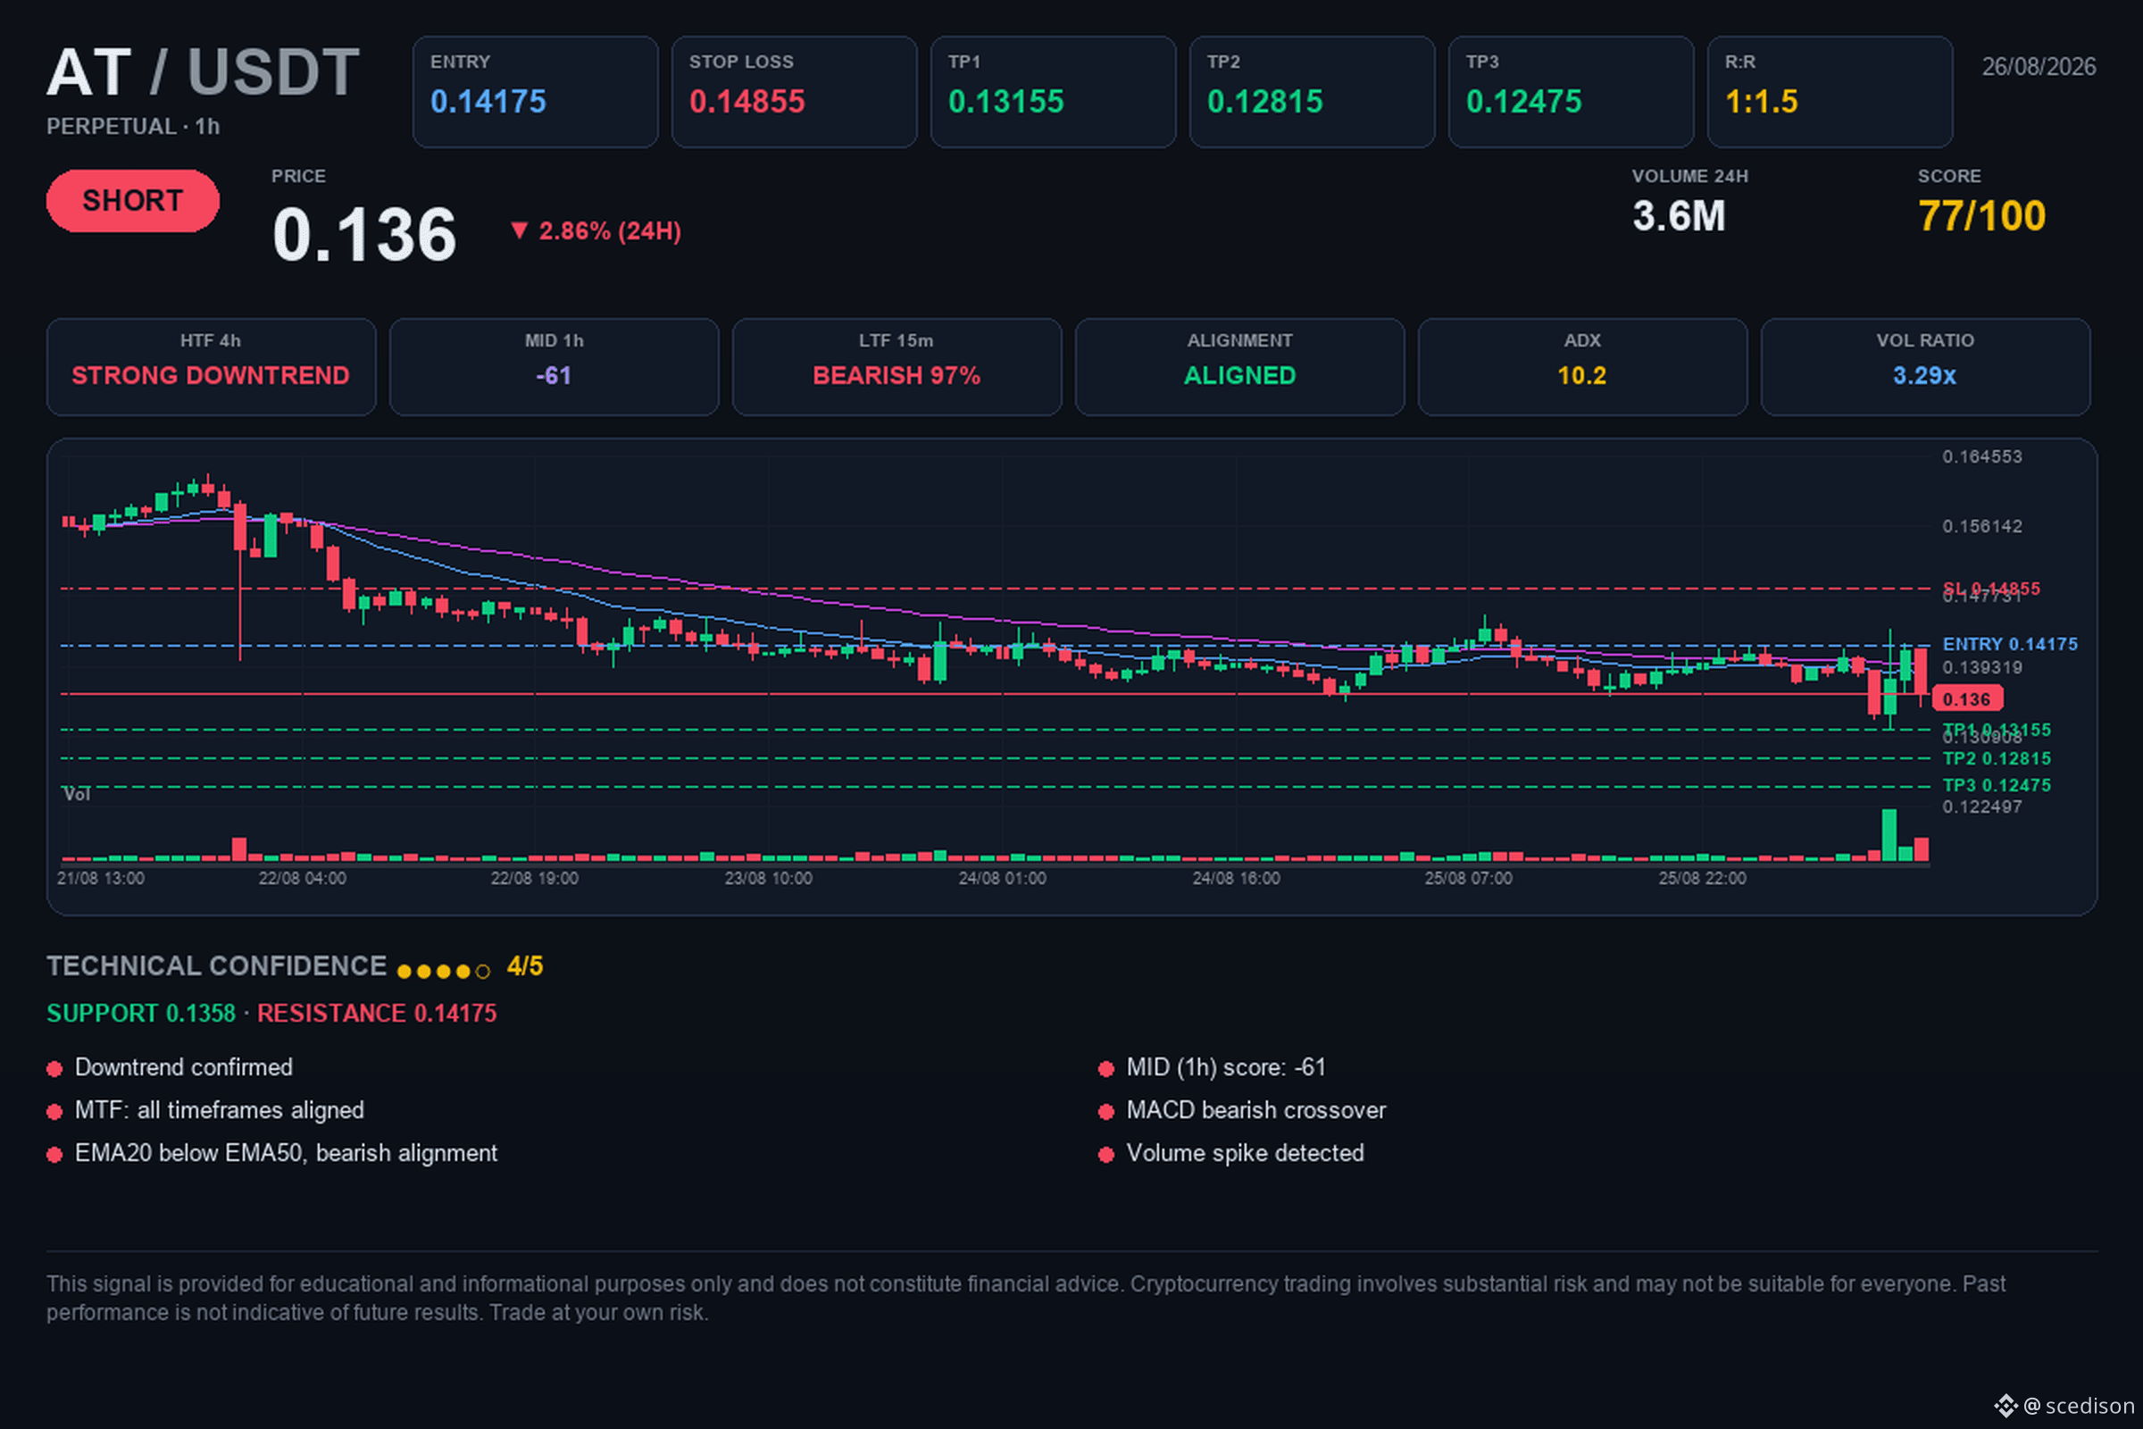Click the 22/08 04:00 time axis label
2143x1429 pixels.
[x=303, y=879]
